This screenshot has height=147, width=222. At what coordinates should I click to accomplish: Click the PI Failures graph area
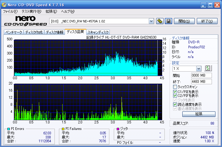coord(88,102)
